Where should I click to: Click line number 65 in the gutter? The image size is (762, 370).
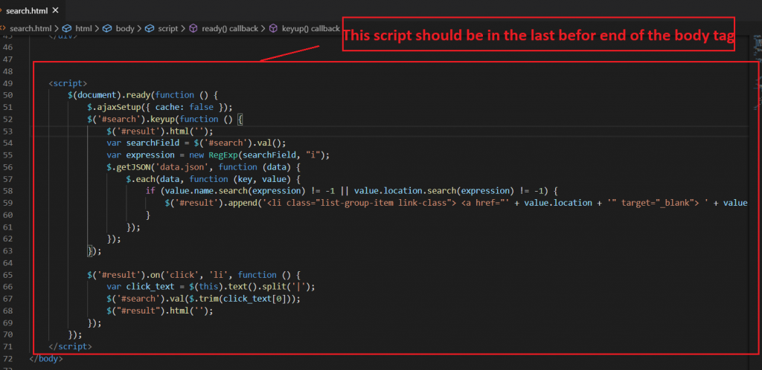(x=8, y=275)
